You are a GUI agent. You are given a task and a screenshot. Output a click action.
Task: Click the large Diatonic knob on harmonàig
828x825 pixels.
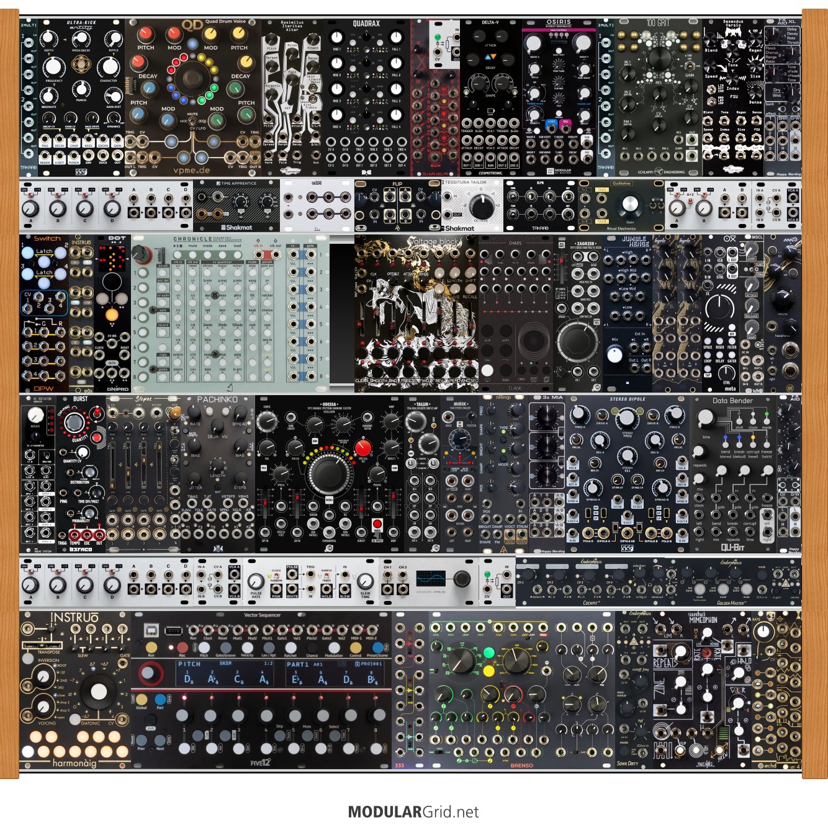pos(98,692)
